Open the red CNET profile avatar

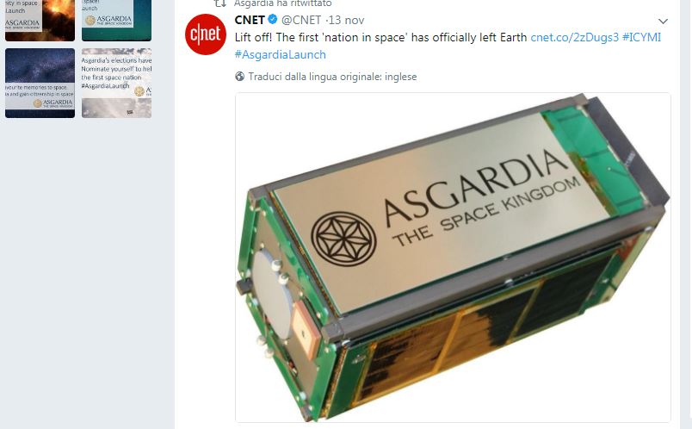(206, 34)
